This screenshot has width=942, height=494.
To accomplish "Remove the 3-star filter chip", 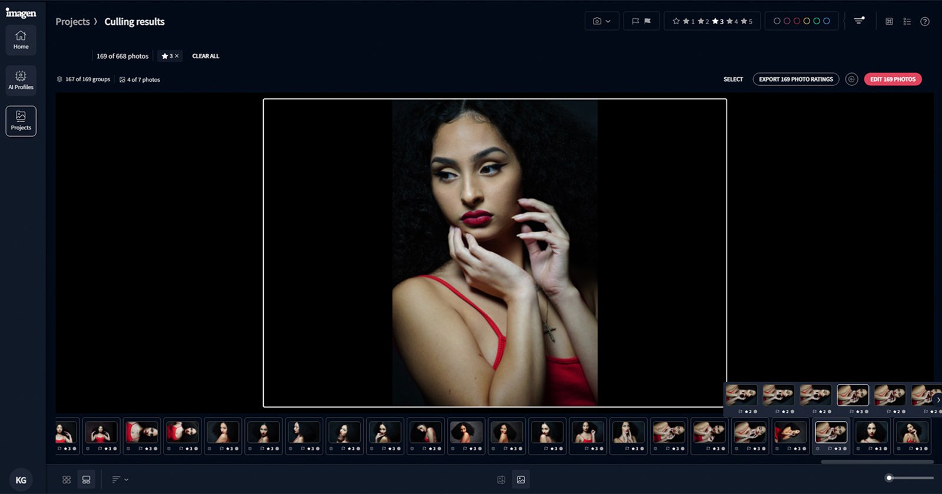I will tap(177, 56).
